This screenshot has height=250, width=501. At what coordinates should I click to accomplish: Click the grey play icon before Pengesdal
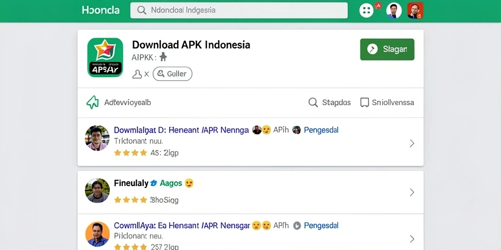[x=297, y=226]
